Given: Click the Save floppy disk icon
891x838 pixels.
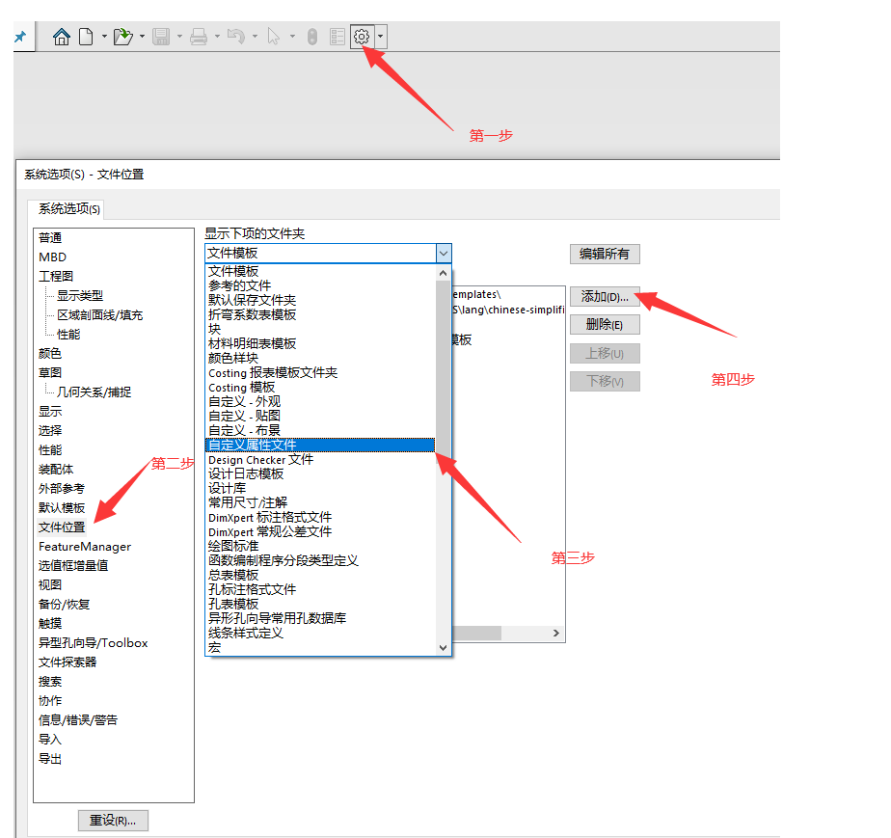Looking at the screenshot, I should tap(161, 37).
